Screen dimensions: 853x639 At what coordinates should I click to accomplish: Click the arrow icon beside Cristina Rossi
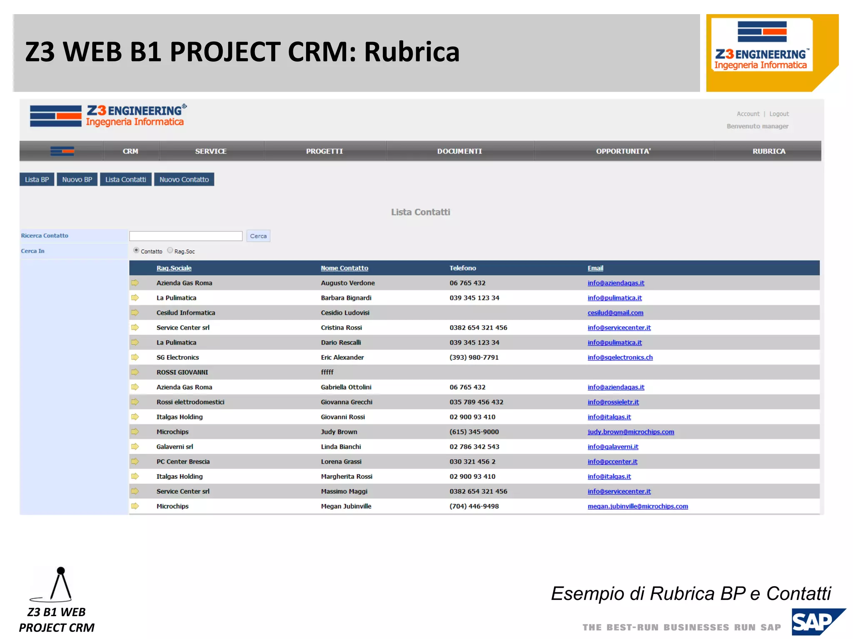[x=135, y=327]
